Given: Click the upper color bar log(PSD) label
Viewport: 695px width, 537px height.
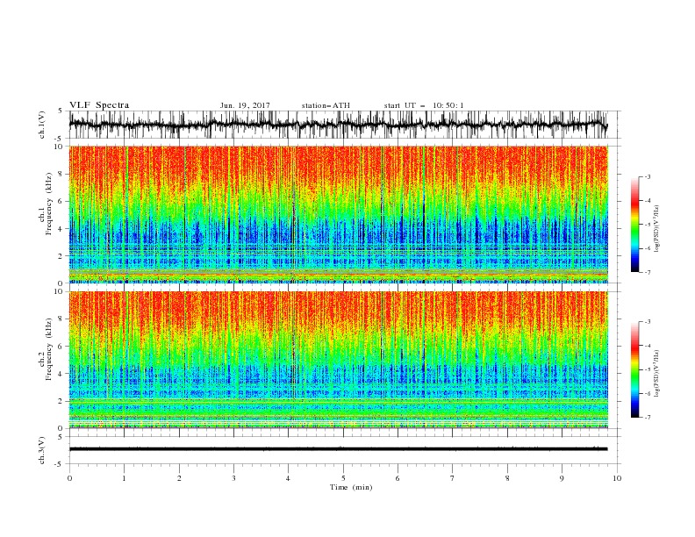Looking at the screenshot, I should [657, 229].
